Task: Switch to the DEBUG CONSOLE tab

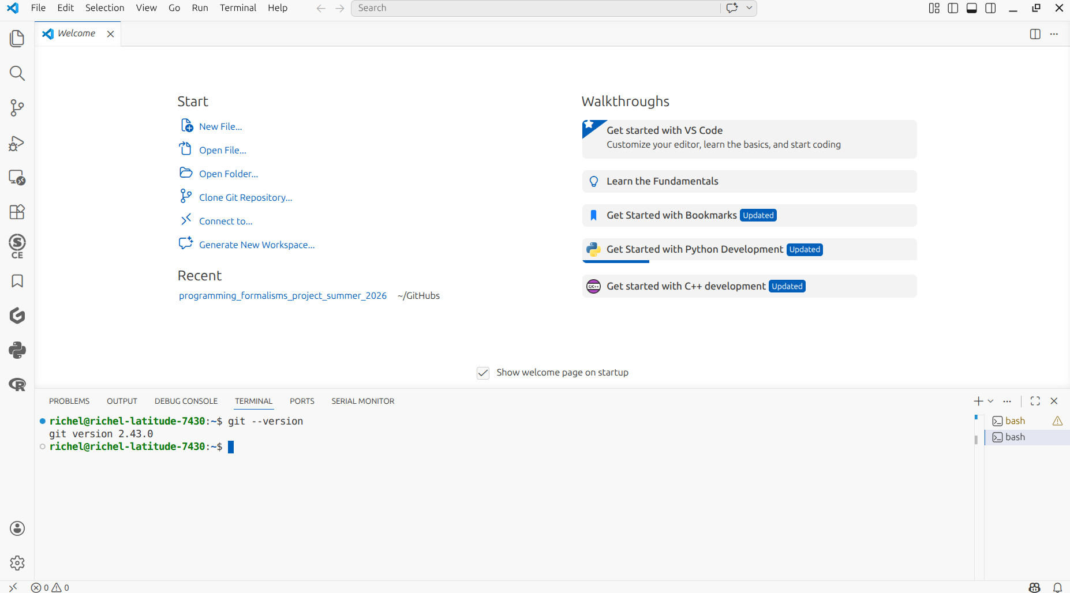Action: 186,401
